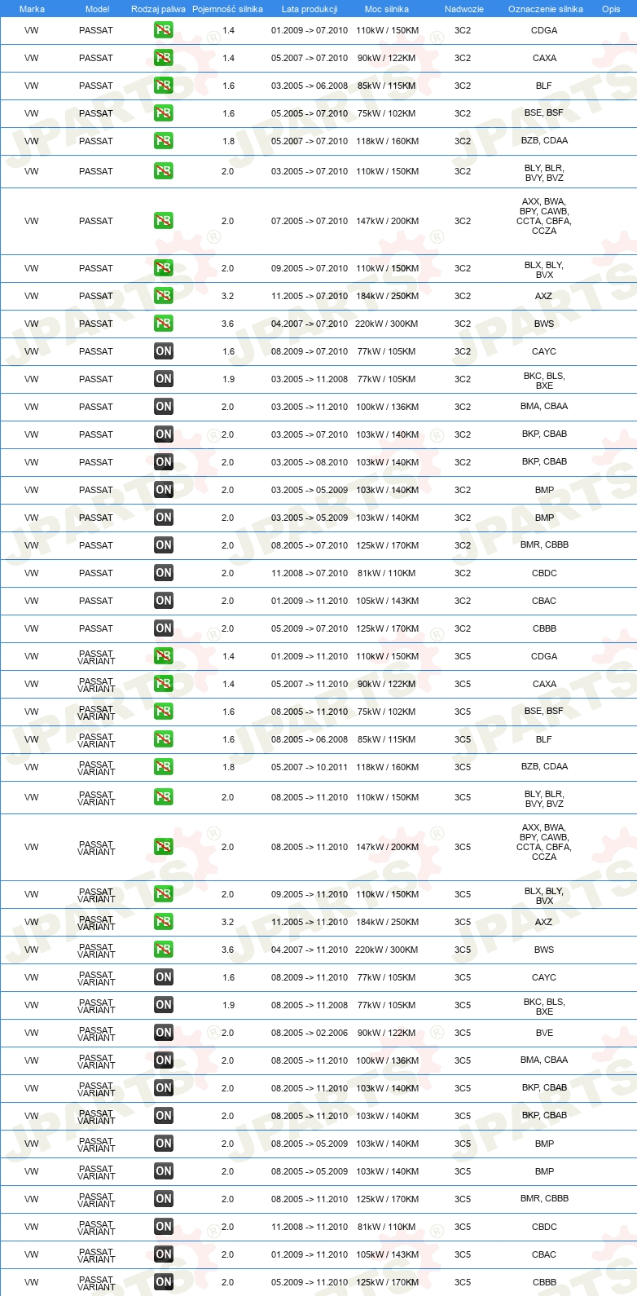Select the Pojemność silnika column header
The height and width of the screenshot is (1296, 637).
(x=227, y=9)
